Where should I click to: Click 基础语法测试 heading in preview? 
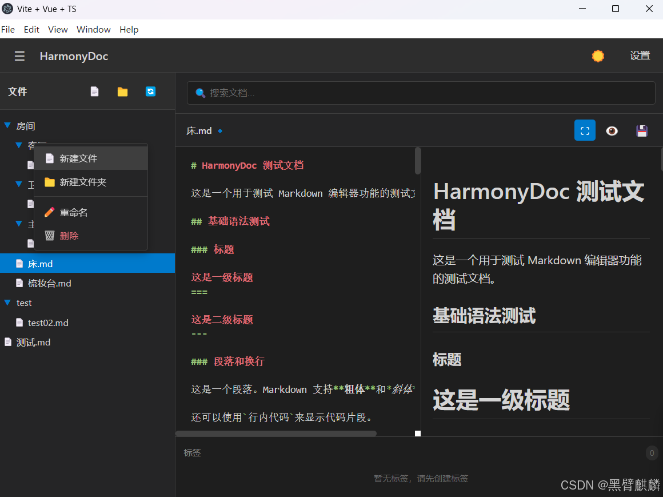pos(485,316)
